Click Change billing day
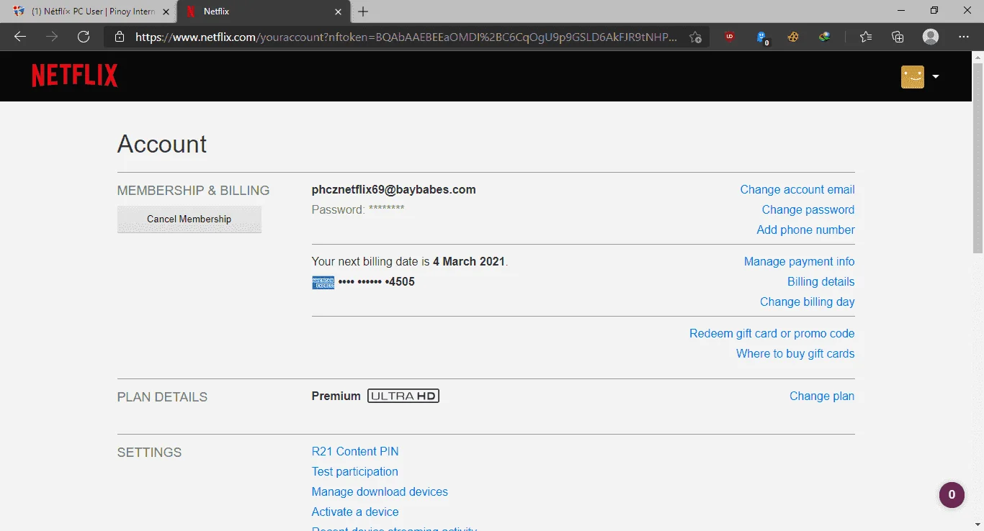 [808, 302]
